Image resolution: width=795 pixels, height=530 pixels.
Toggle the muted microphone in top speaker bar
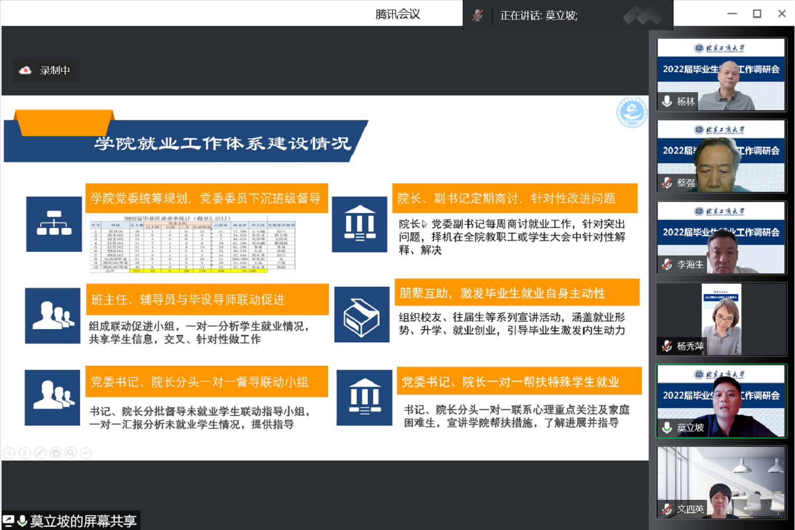(478, 15)
